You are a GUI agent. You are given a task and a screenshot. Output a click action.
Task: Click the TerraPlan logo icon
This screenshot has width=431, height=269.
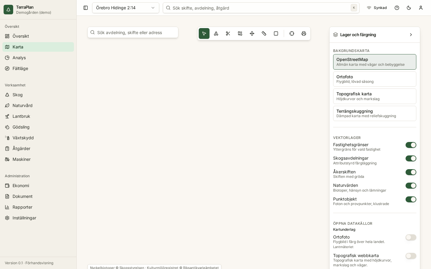[8, 10]
